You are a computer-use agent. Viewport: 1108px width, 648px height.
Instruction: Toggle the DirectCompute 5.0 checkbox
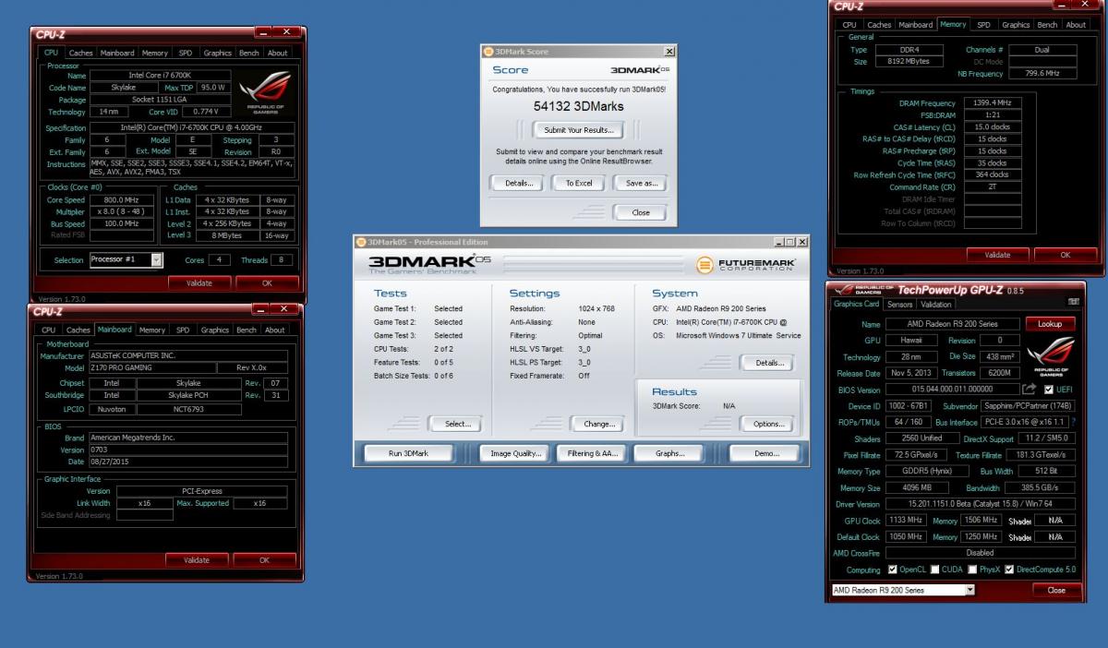pyautogui.click(x=1009, y=569)
